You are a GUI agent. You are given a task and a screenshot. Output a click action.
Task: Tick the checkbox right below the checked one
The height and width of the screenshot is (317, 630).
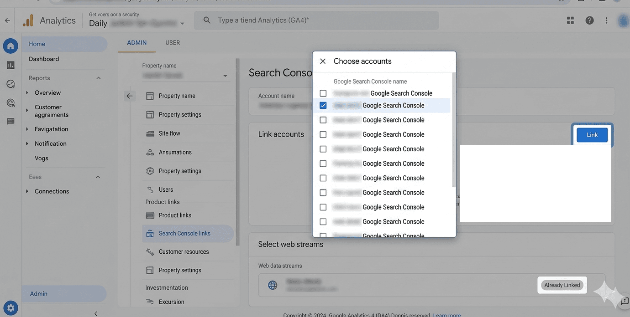point(323,120)
